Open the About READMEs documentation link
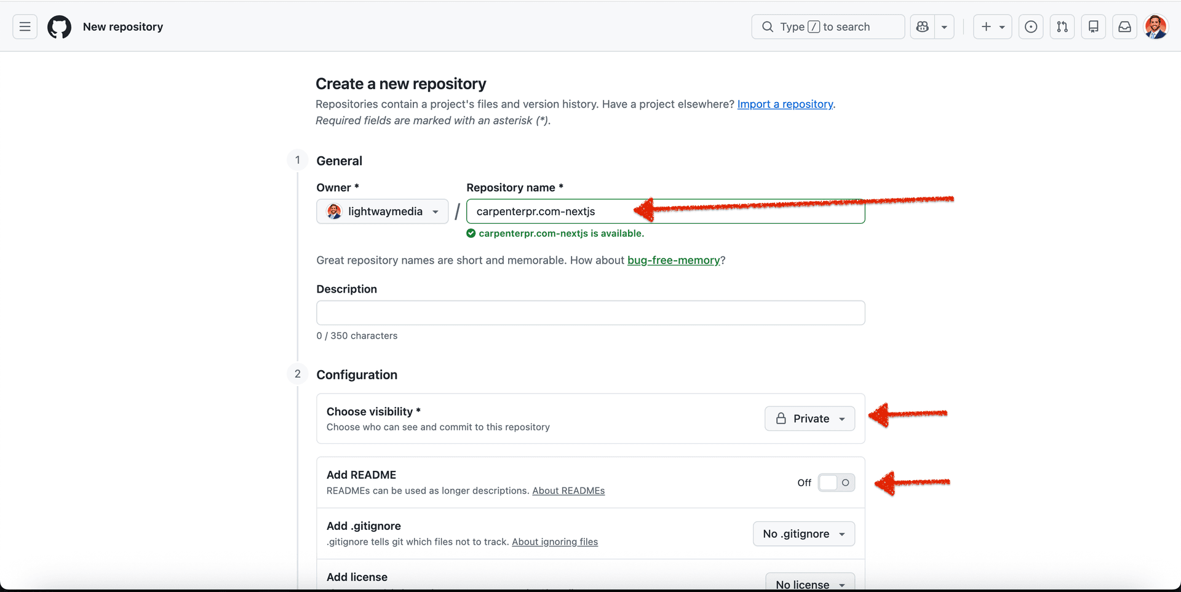Viewport: 1181px width, 592px height. point(568,491)
